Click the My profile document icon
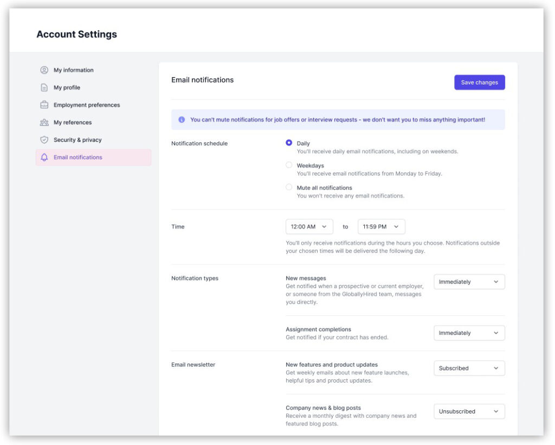Viewport: 555px width, 445px height. [44, 87]
